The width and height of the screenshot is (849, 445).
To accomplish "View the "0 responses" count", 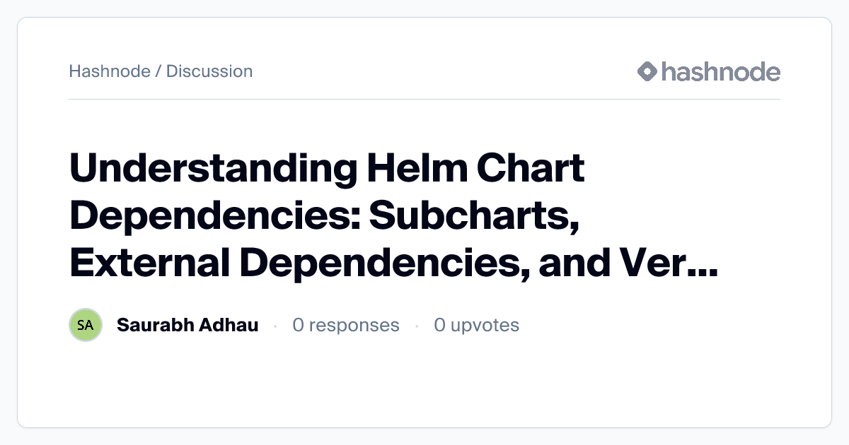I will 346,325.
